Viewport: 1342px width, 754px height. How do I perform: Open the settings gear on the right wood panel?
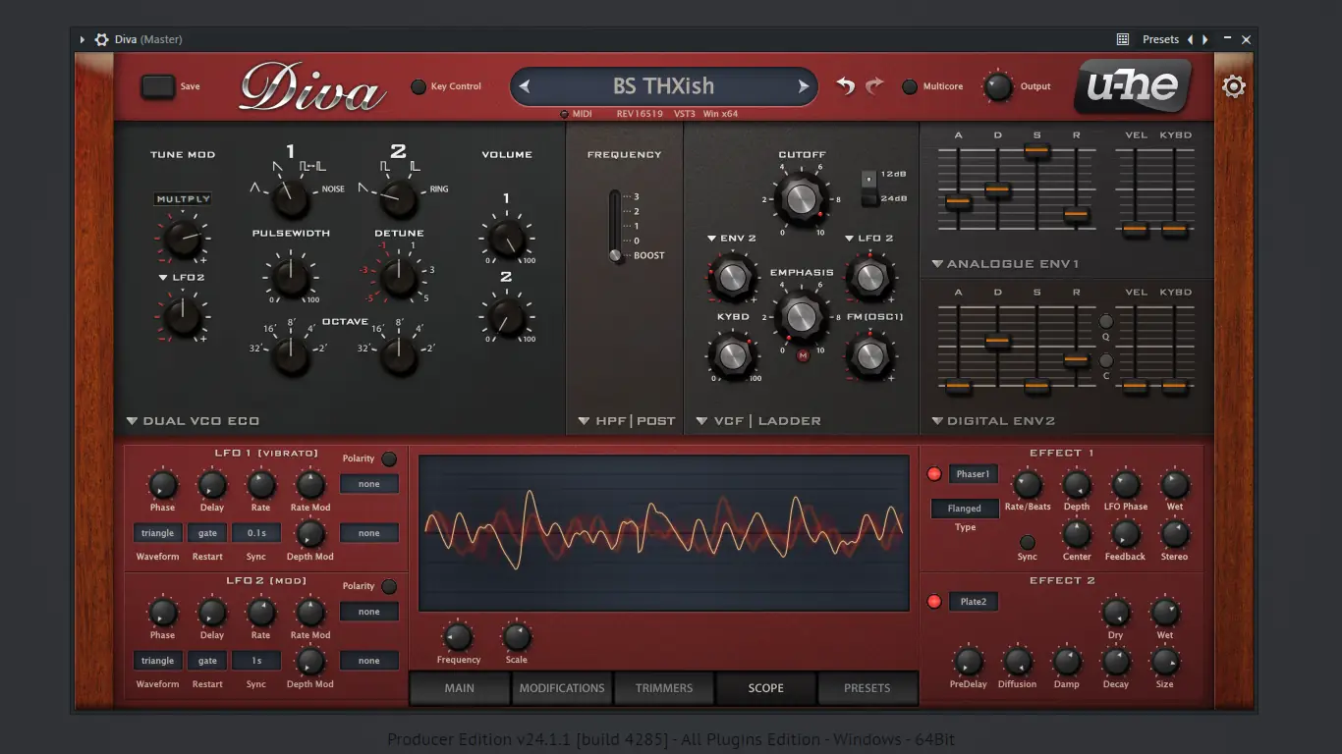click(x=1234, y=86)
